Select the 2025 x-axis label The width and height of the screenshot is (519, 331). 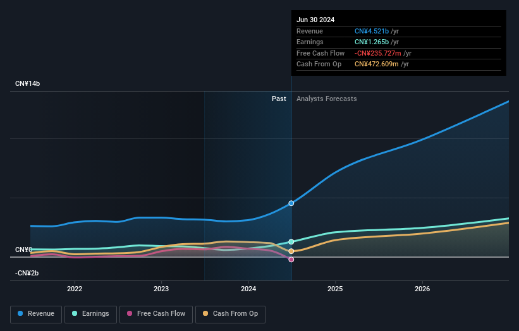click(x=335, y=289)
